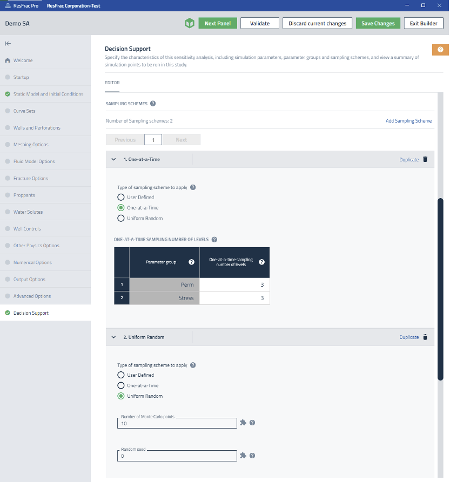Go to the Startup panel
450x482 pixels.
(x=45, y=77)
